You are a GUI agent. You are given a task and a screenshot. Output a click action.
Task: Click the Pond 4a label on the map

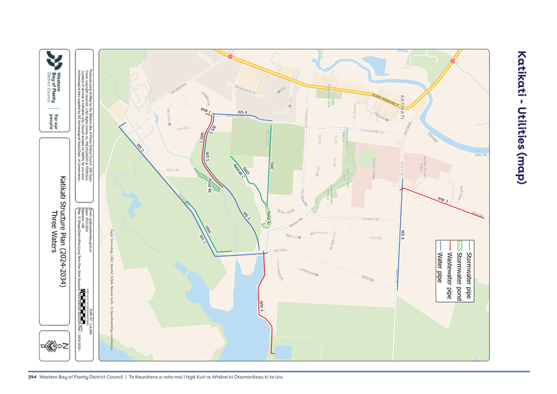pyautogui.click(x=209, y=185)
